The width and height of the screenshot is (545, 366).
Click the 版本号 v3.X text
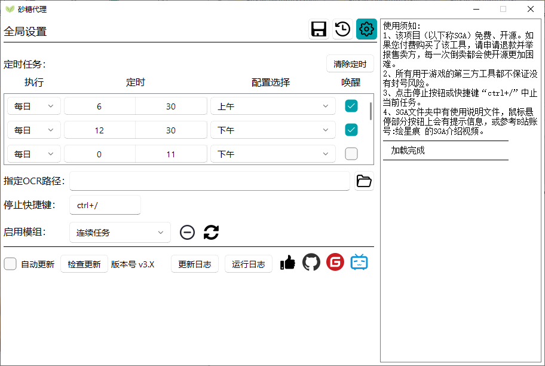click(x=133, y=264)
